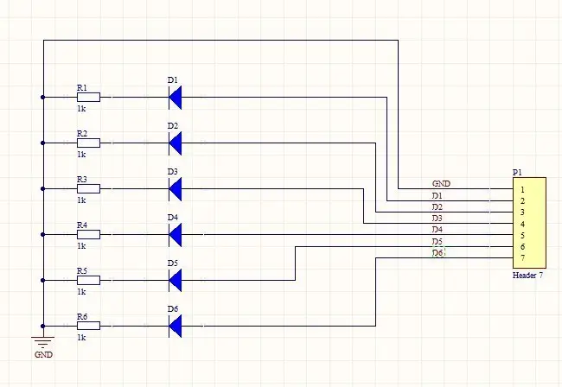Select the D3 diode symbol
Screen dimensions: 562x387
(x=176, y=189)
